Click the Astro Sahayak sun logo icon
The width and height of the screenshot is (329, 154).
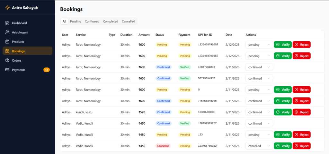click(7, 8)
